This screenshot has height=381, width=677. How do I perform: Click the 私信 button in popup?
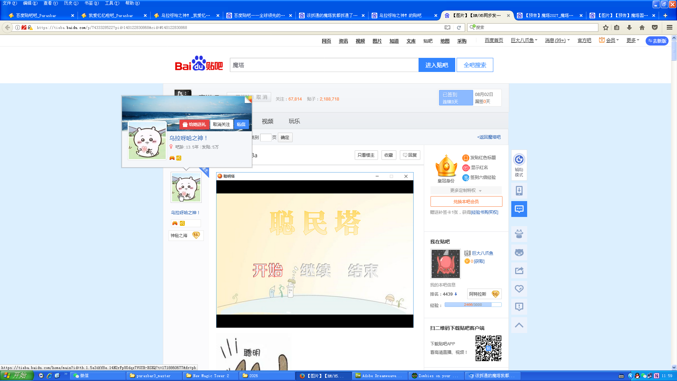pos(241,125)
